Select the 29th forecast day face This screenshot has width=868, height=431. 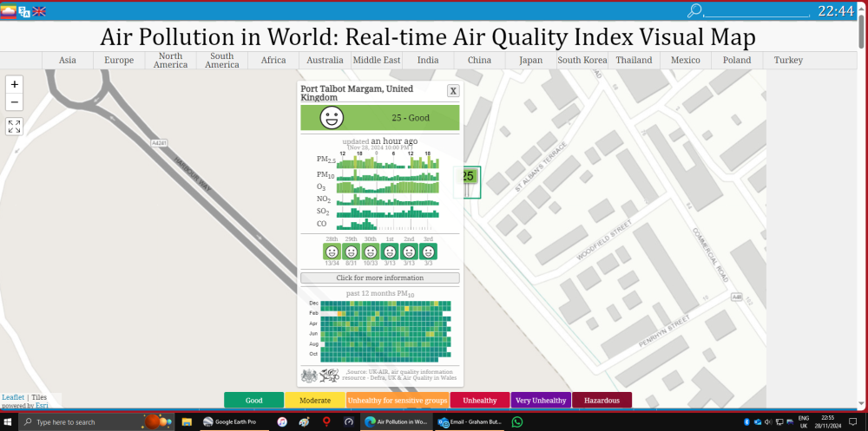[x=351, y=251]
